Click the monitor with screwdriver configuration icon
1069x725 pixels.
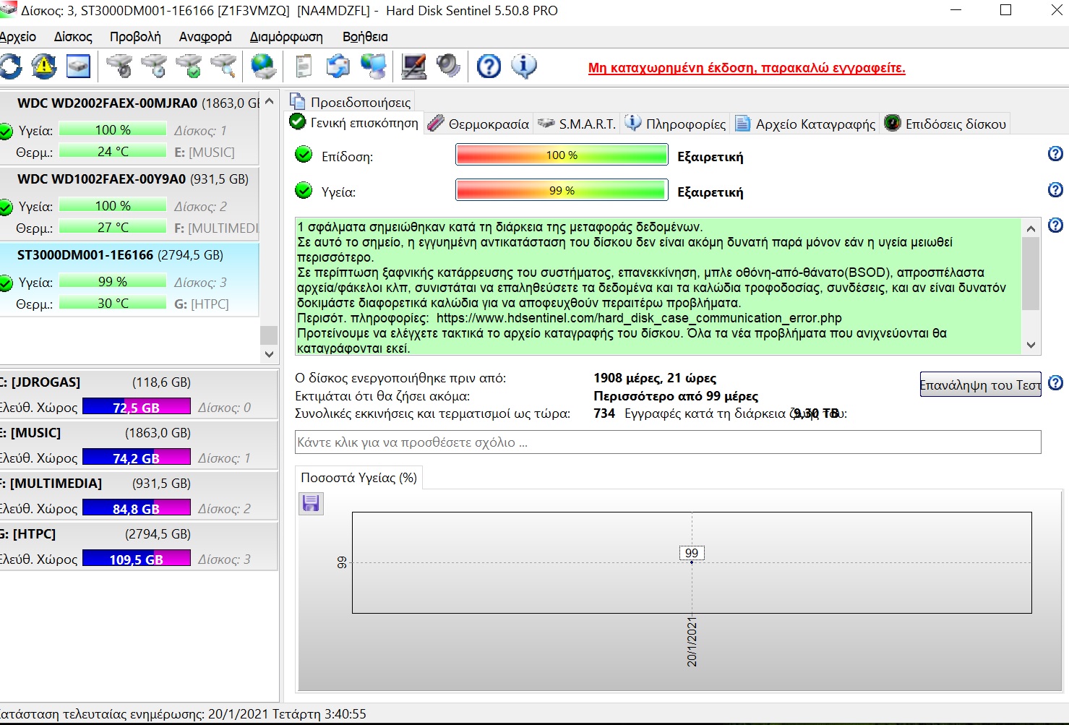tap(413, 67)
